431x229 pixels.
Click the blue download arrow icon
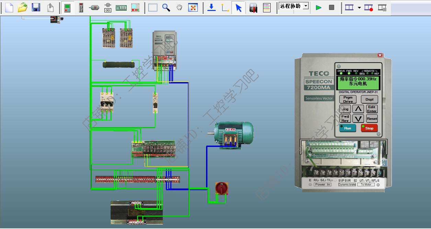tap(212, 7)
